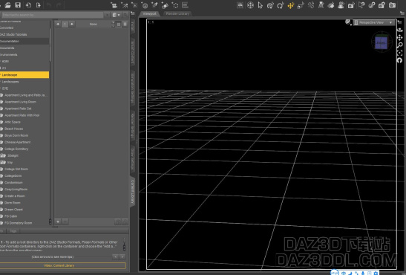This screenshot has width=406, height=275.
Task: Orbit the view with the viewport orbit control
Action: pos(400,30)
